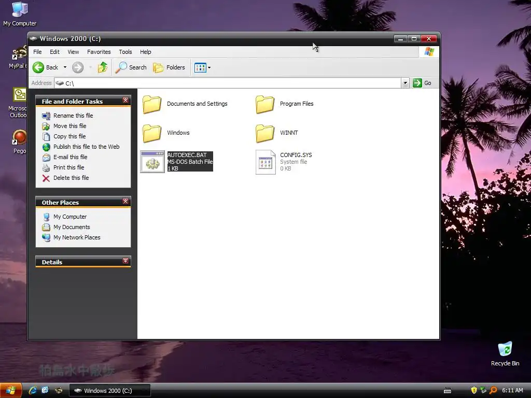Open the View menu
The height and width of the screenshot is (398, 531).
coord(73,52)
